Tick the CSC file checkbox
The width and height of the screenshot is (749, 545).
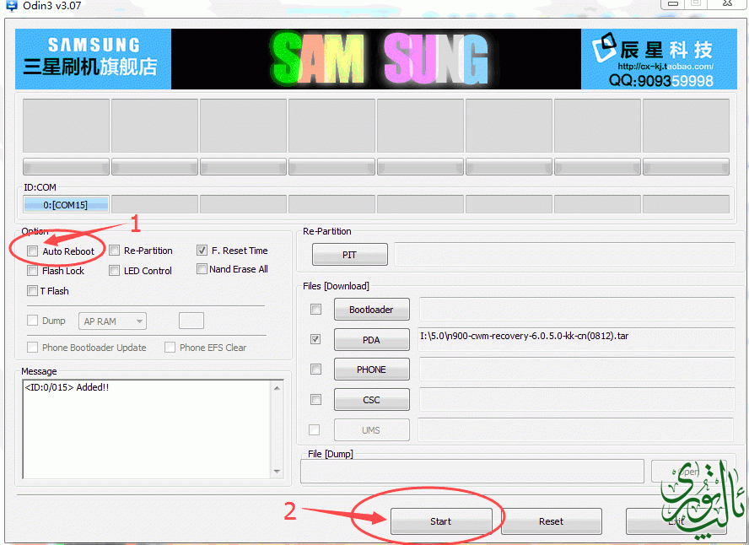[x=315, y=399]
